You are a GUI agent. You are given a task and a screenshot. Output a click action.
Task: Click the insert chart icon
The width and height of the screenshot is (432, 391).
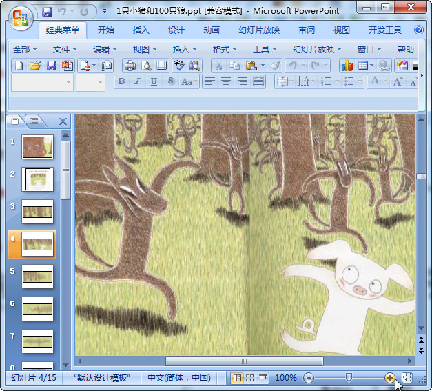(347, 66)
